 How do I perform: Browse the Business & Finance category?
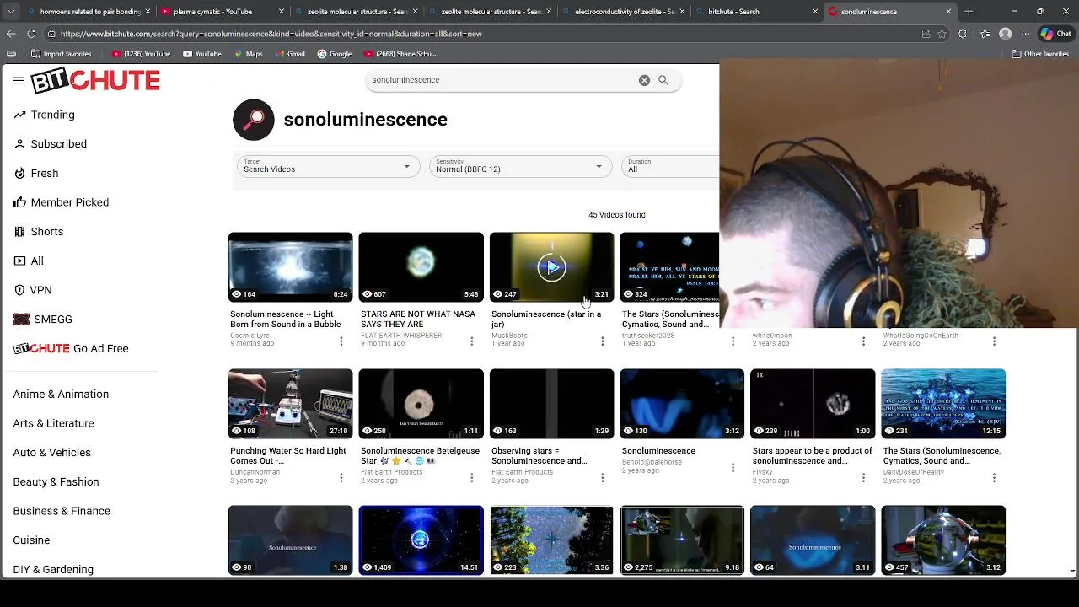[x=62, y=511]
